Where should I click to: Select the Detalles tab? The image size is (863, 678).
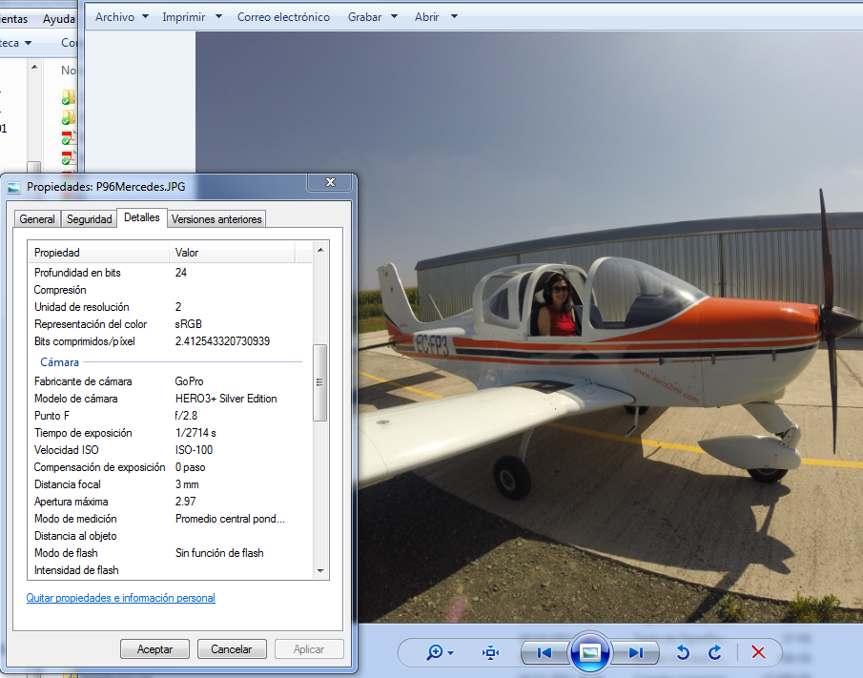141,217
